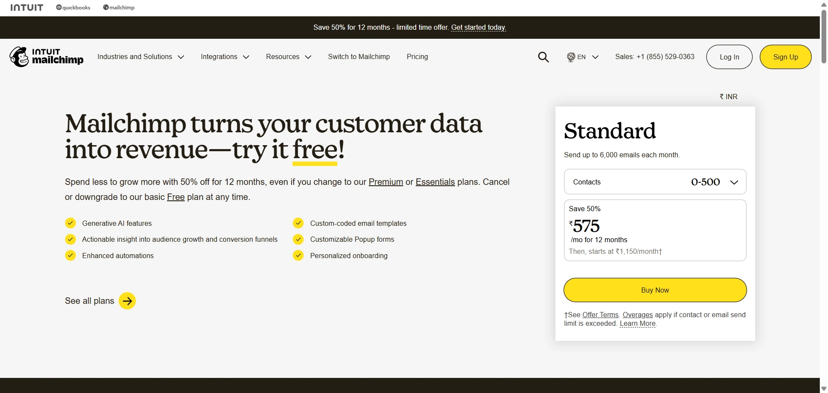Screen dimensions: 828x393
Task: Click the Generative AI features text
Action: point(117,223)
